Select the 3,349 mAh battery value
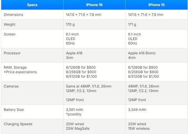 (x=137, y=110)
